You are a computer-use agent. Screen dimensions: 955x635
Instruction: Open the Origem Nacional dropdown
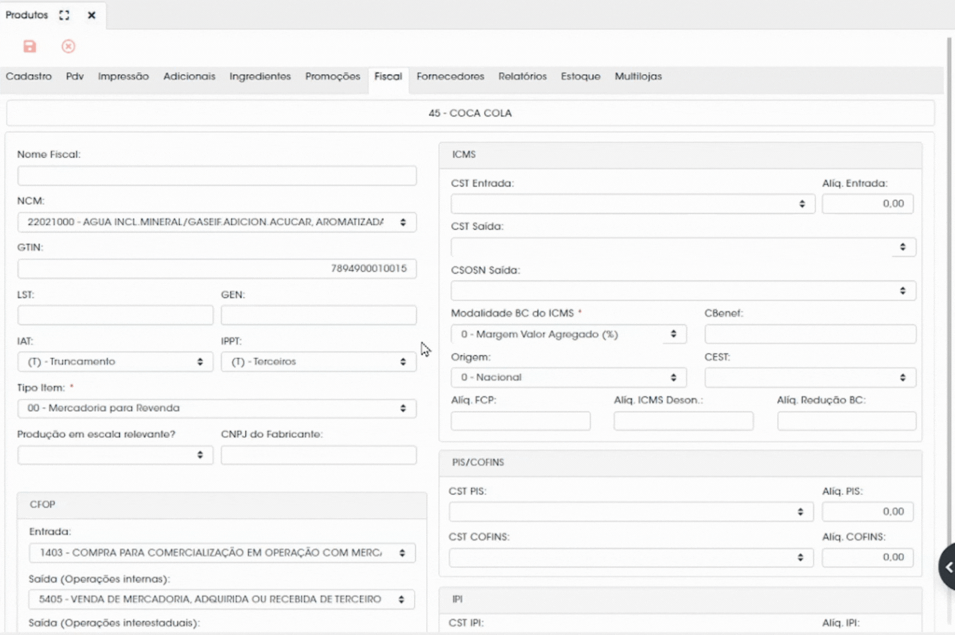(x=569, y=377)
